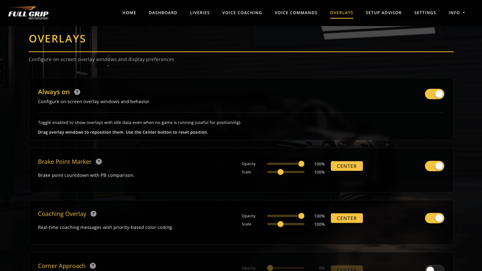Click the Coaching Overlay scale slider handle

[280, 224]
